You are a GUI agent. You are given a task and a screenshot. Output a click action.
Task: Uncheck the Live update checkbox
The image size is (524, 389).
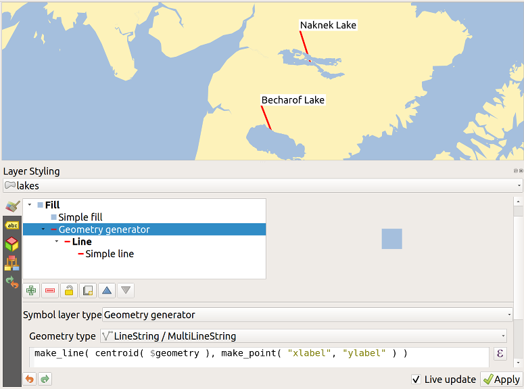pos(416,380)
